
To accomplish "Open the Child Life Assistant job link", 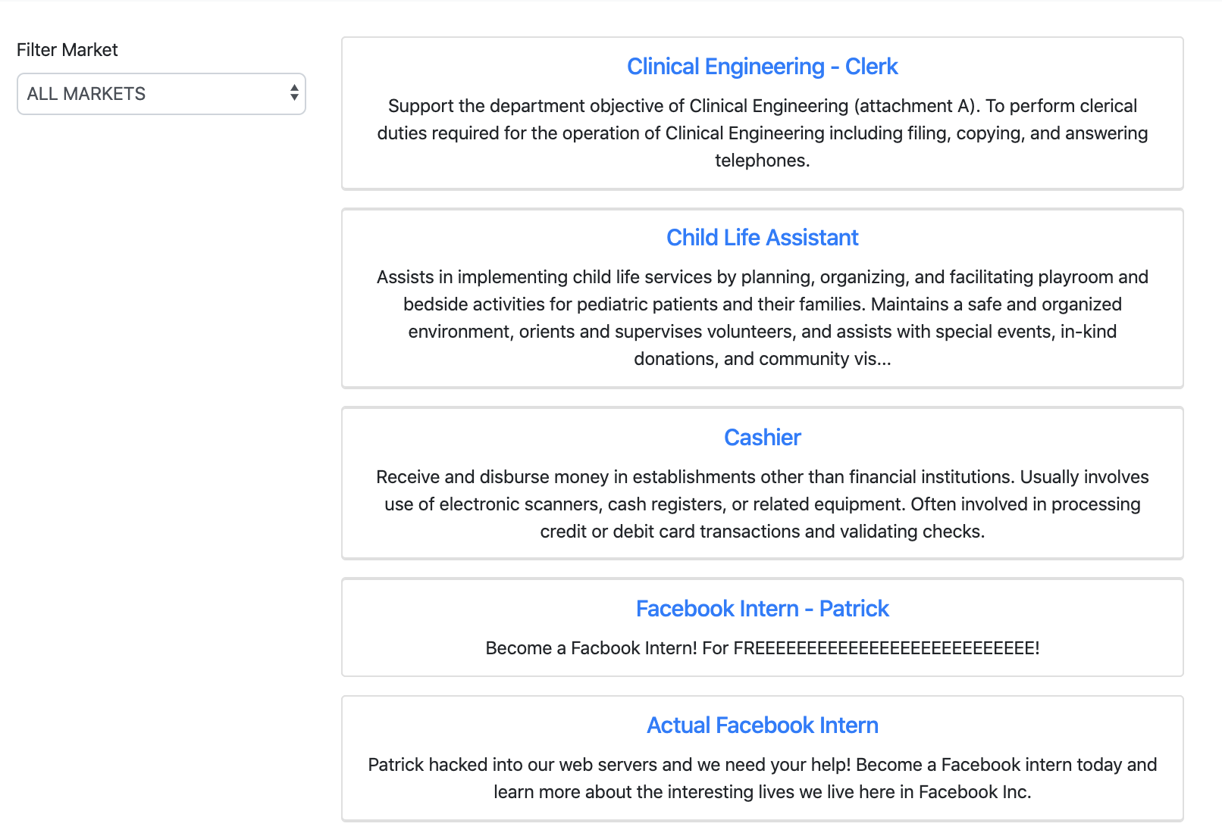I will 762,238.
